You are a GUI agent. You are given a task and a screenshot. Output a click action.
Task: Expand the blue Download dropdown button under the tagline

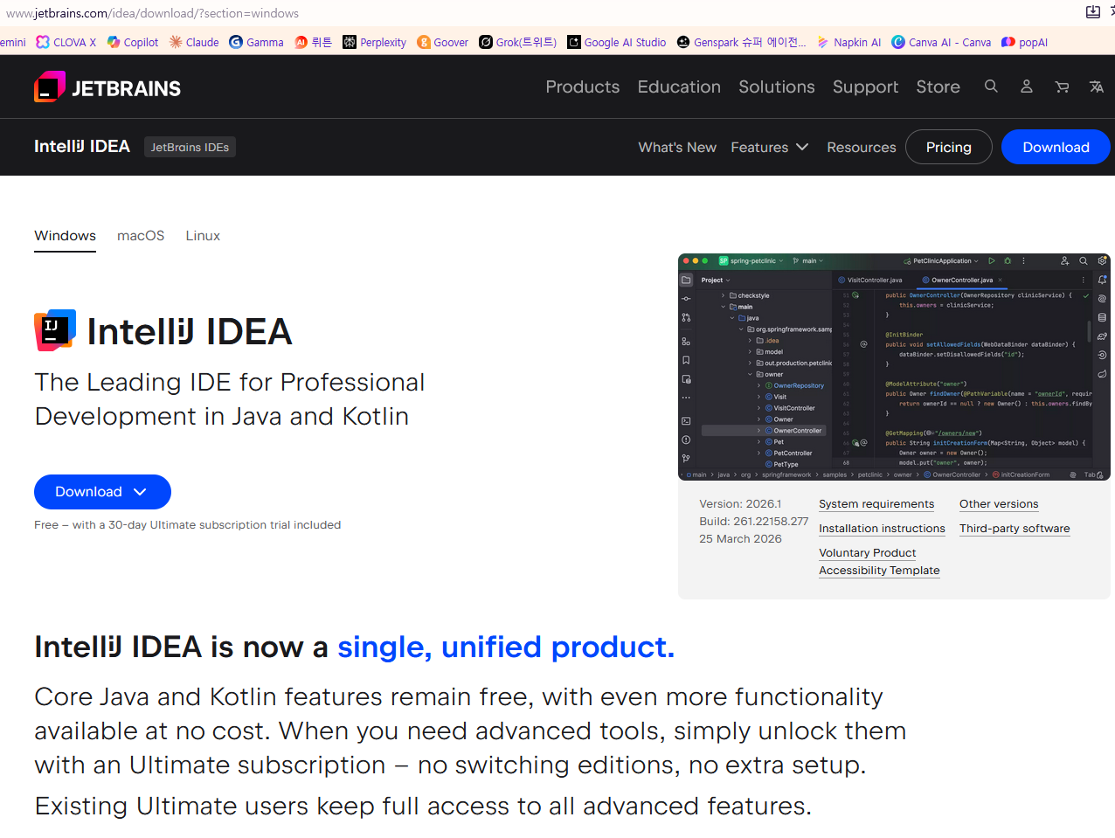tap(102, 492)
